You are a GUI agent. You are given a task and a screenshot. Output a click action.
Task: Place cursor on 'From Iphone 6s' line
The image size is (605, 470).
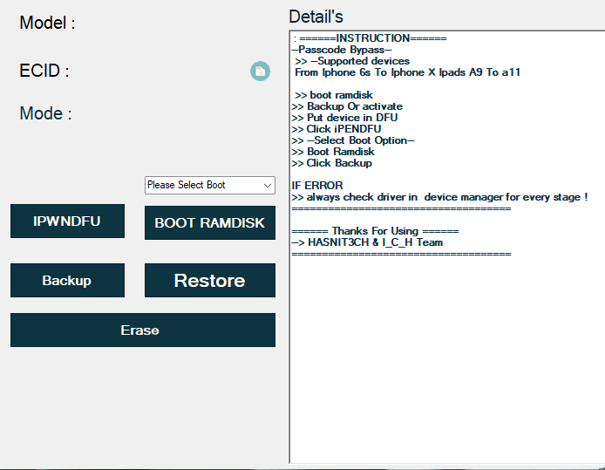pyautogui.click(x=407, y=72)
